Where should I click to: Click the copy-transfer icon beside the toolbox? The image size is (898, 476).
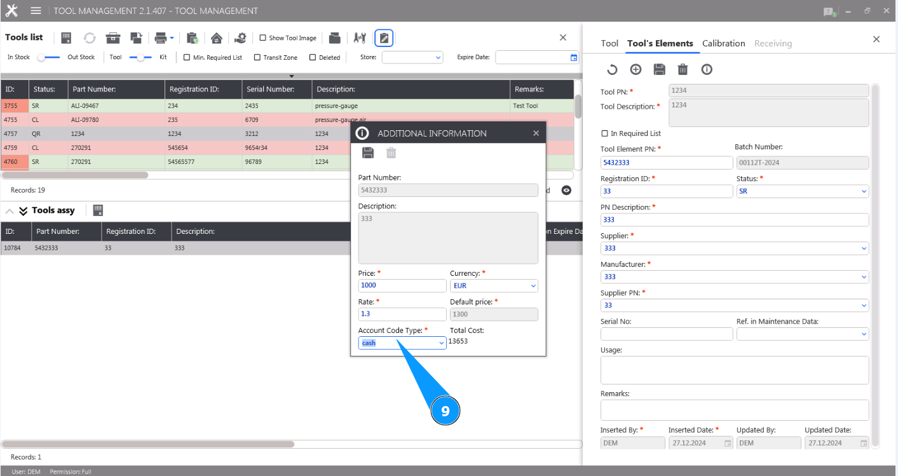point(136,38)
